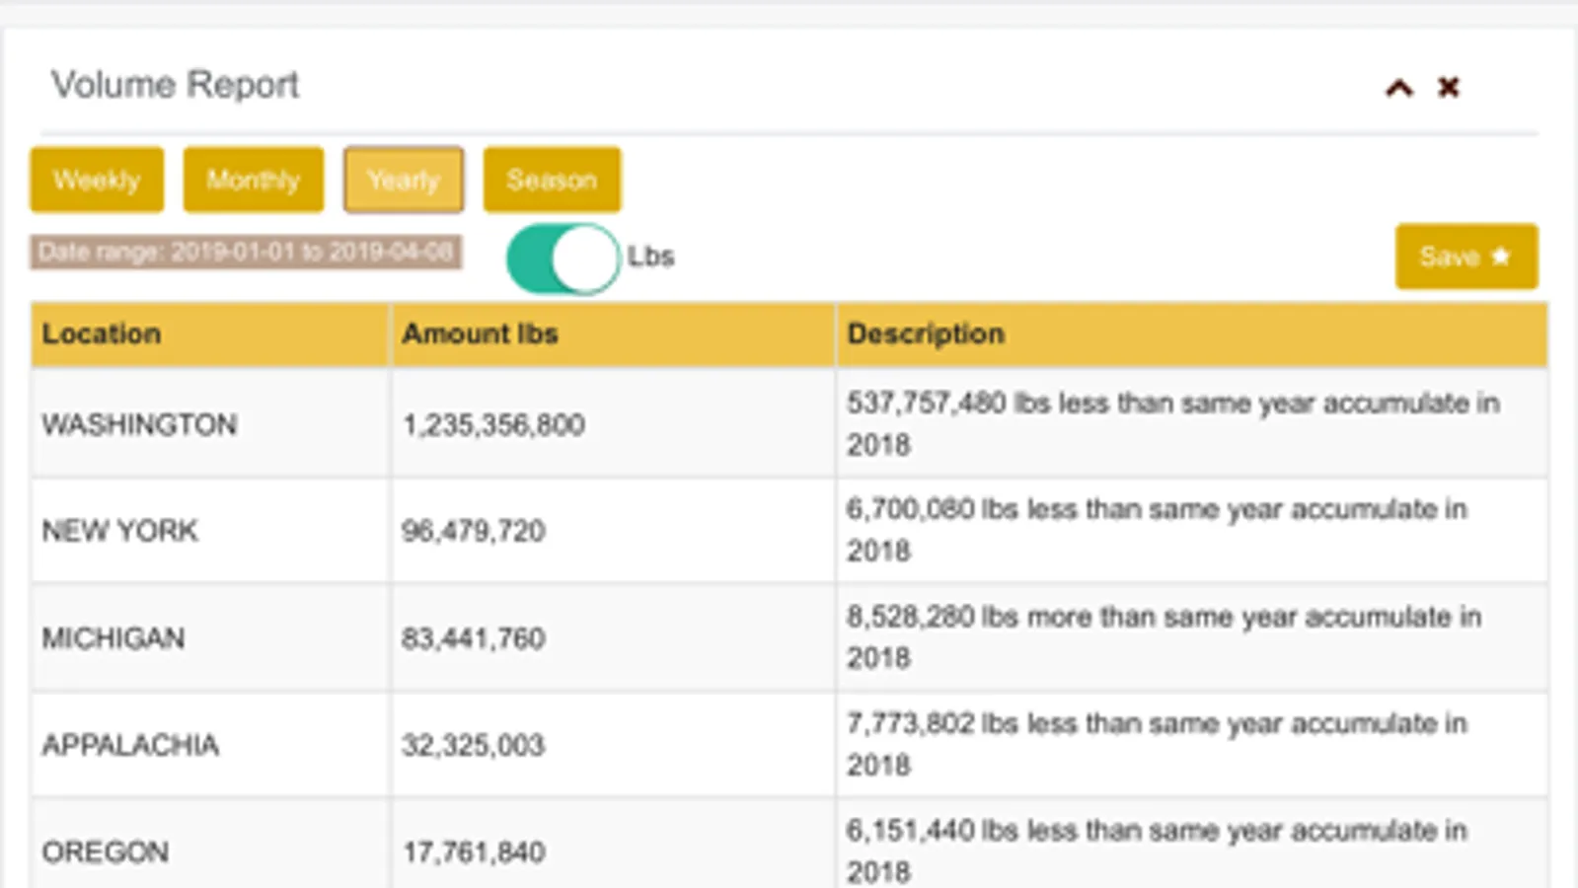Select the Yearly report view

[x=404, y=180]
